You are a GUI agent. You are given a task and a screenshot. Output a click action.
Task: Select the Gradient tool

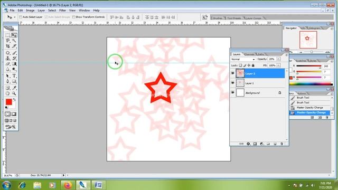tap(14, 64)
